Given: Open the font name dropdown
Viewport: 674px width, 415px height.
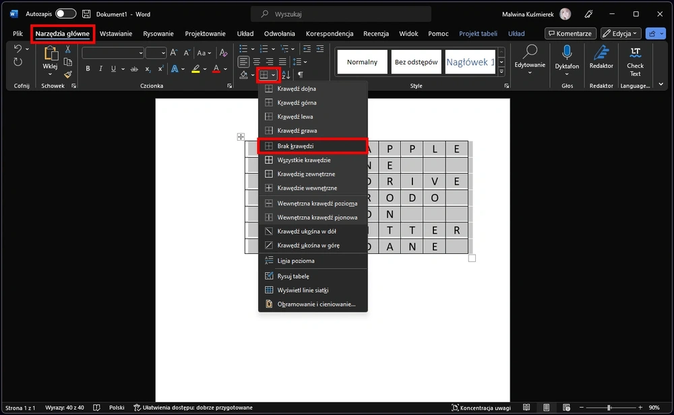Looking at the screenshot, I should pos(141,53).
